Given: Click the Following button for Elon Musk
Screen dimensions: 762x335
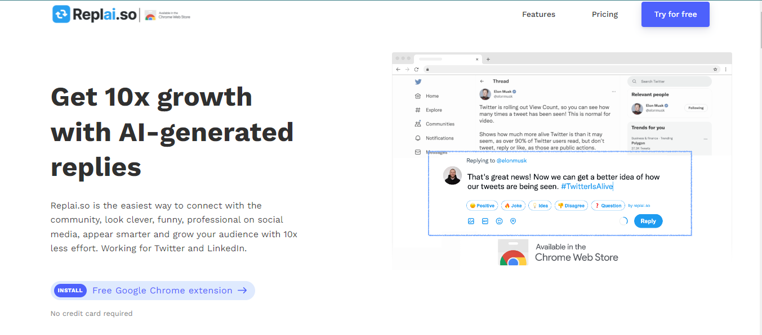Looking at the screenshot, I should [696, 108].
